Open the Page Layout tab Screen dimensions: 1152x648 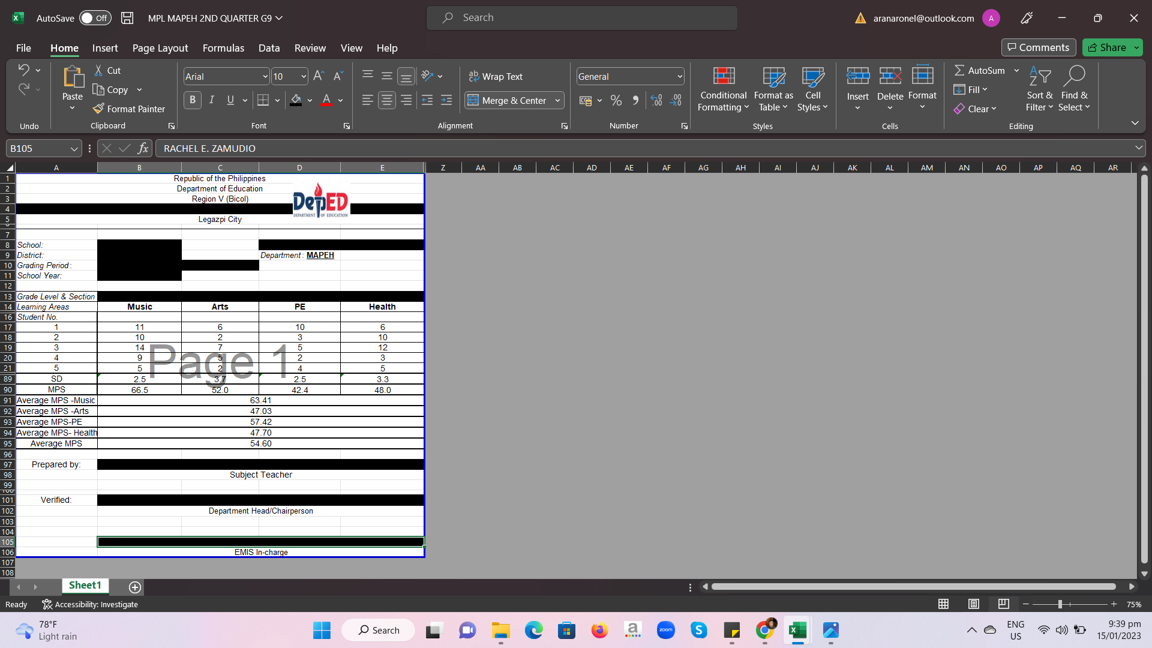tap(160, 48)
